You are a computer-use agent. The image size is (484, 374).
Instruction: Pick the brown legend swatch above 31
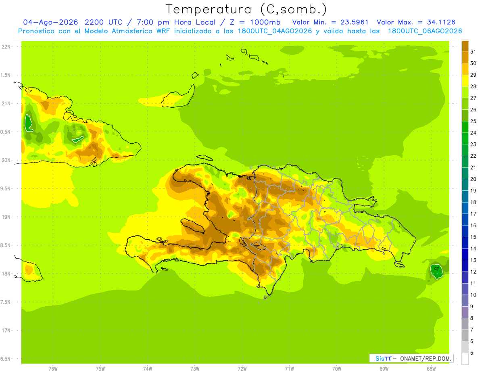[465, 46]
